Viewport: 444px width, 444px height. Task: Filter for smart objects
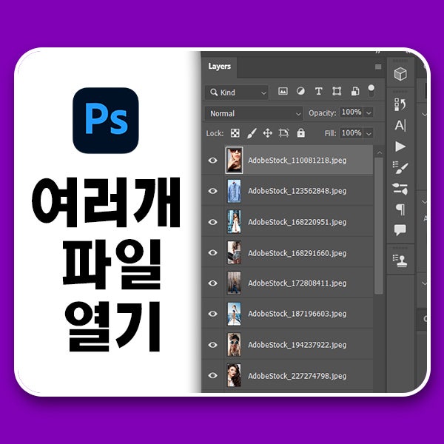click(x=355, y=91)
